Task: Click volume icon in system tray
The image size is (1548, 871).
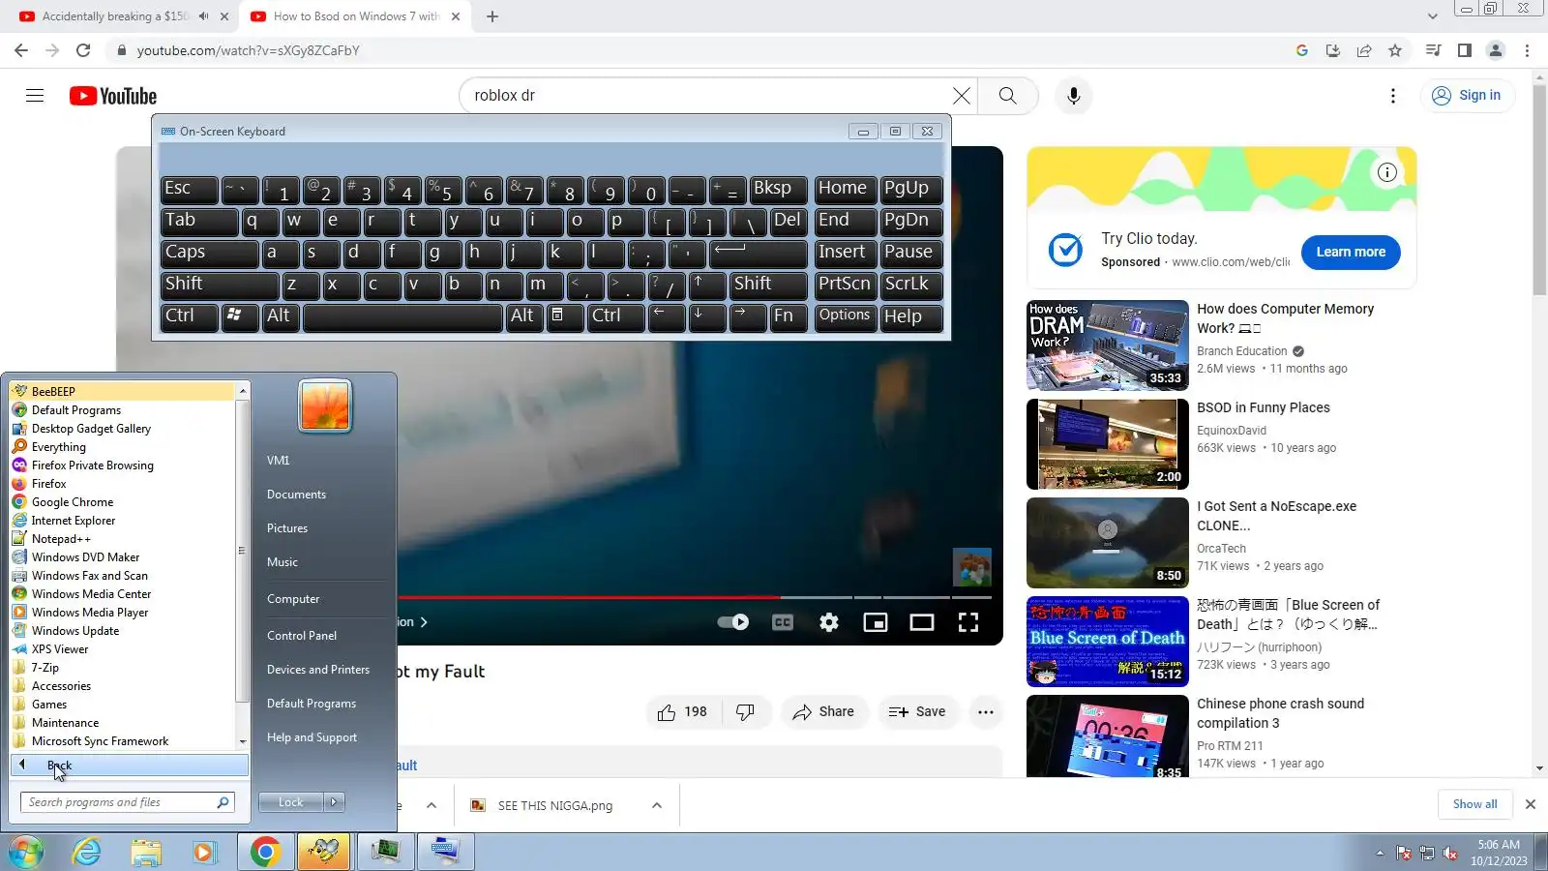Action: pos(1450,854)
